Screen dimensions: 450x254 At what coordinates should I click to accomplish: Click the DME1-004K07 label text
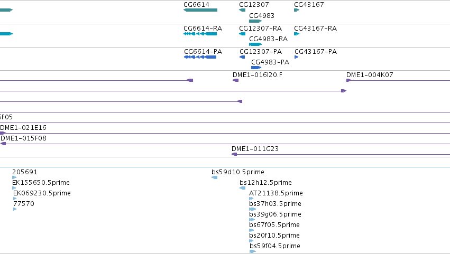(370, 75)
